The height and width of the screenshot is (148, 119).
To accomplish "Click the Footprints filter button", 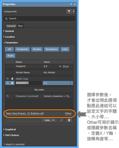I will (22, 49).
